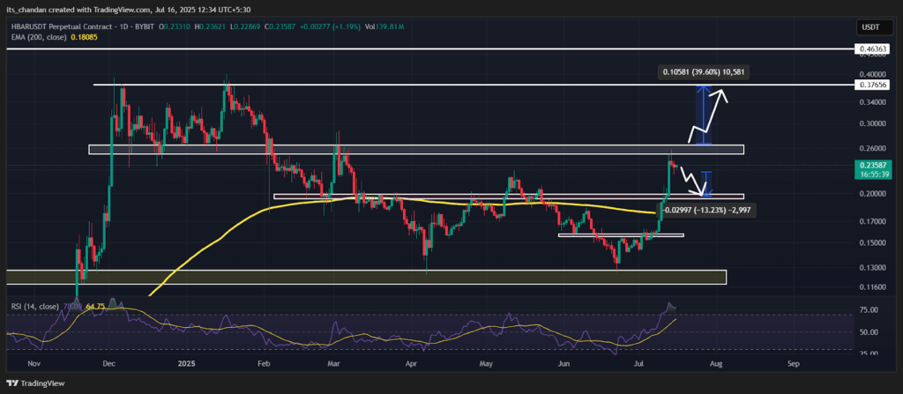Click the Nov label on time axis
The height and width of the screenshot is (394, 903).
click(x=33, y=365)
